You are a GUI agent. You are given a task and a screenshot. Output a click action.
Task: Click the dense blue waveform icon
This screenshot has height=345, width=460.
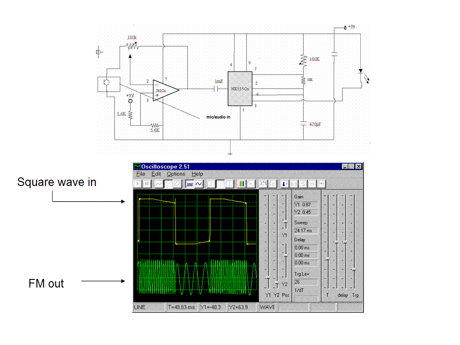(x=190, y=184)
